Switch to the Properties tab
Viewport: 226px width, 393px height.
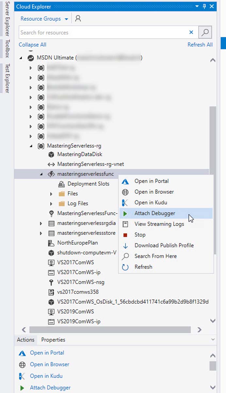click(x=53, y=340)
